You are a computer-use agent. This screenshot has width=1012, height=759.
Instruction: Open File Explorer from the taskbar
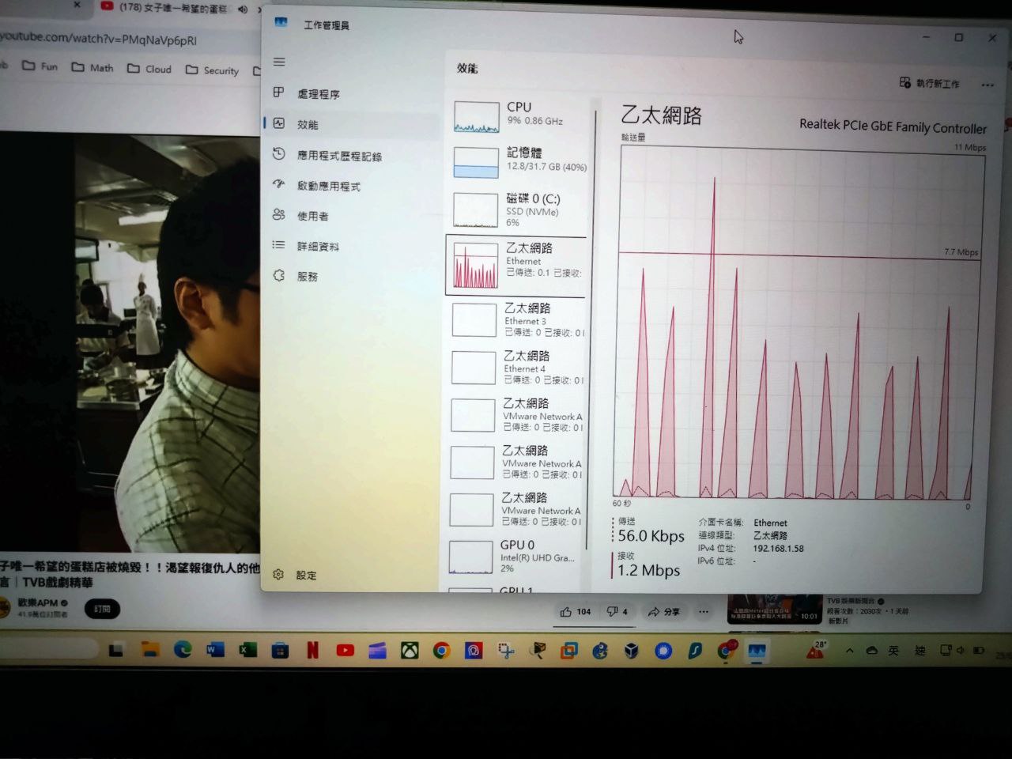(x=149, y=649)
